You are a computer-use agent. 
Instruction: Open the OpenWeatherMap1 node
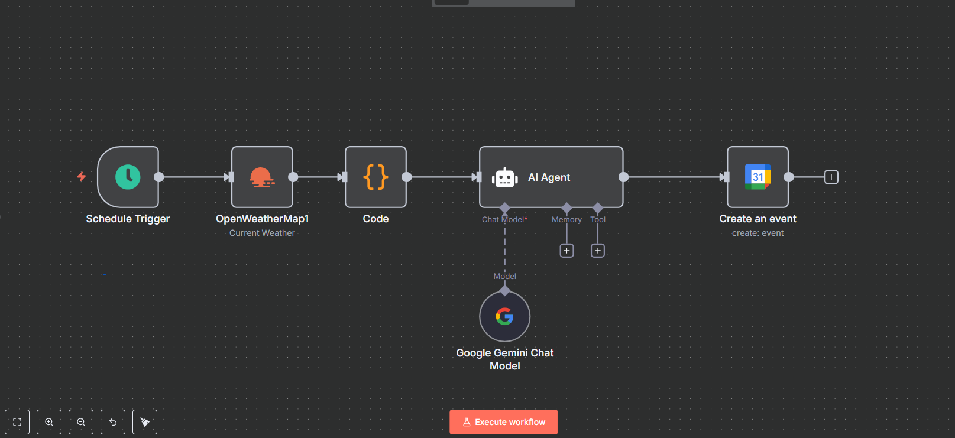click(262, 177)
